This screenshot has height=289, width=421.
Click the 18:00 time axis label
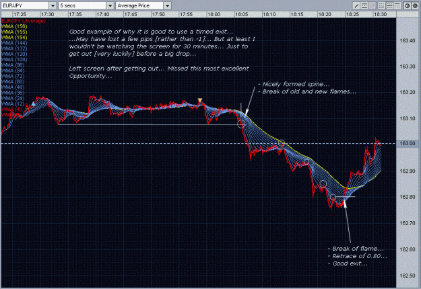coord(214,14)
